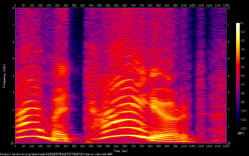Viewport: 249px width, 156px height.
Task: Click the dBFS label under the color scale
Action: pos(241,134)
